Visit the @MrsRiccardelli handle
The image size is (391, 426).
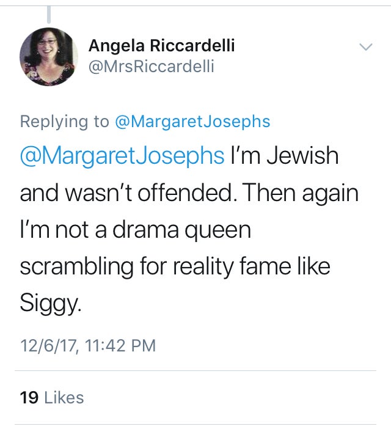click(x=152, y=66)
